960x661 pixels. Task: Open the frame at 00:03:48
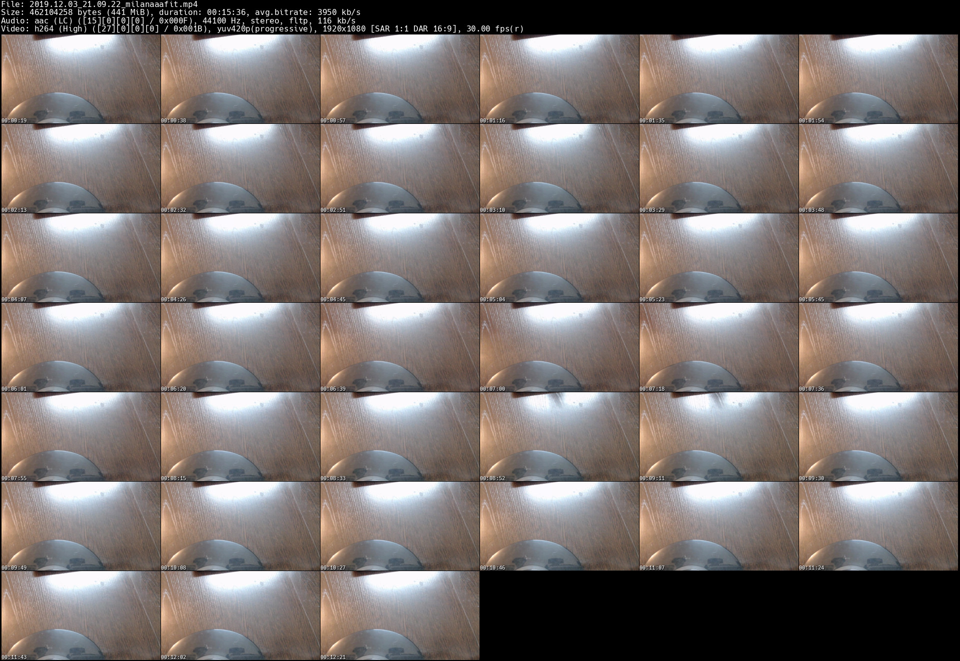pos(878,168)
